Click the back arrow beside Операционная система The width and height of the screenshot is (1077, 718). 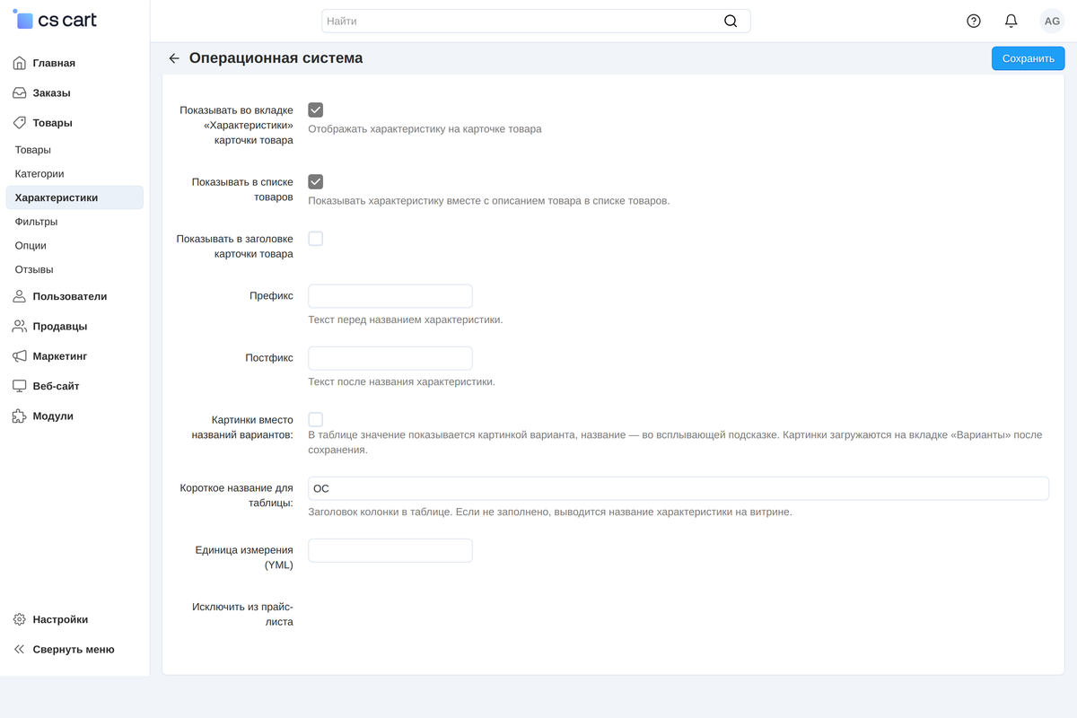tap(174, 58)
